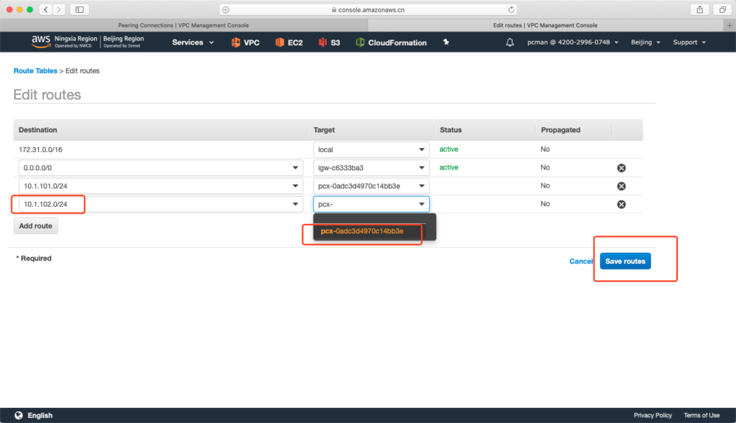This screenshot has height=423, width=736.
Task: Remove the 10.1.102.0/24 route
Action: (x=622, y=204)
